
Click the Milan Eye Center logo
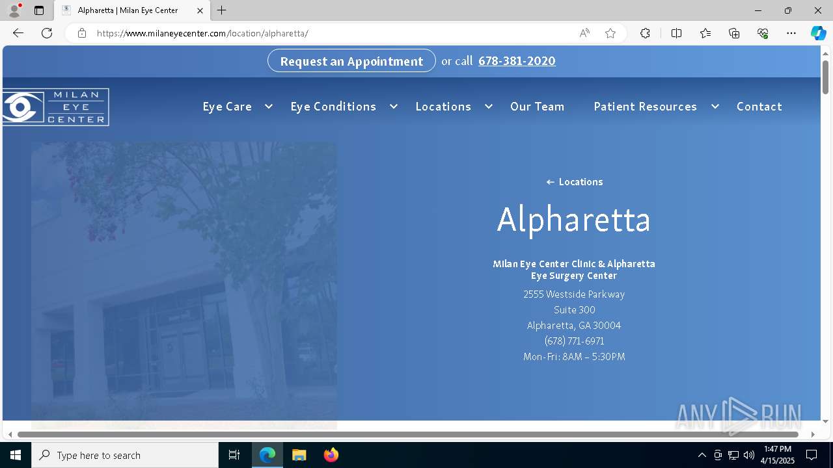(x=55, y=107)
